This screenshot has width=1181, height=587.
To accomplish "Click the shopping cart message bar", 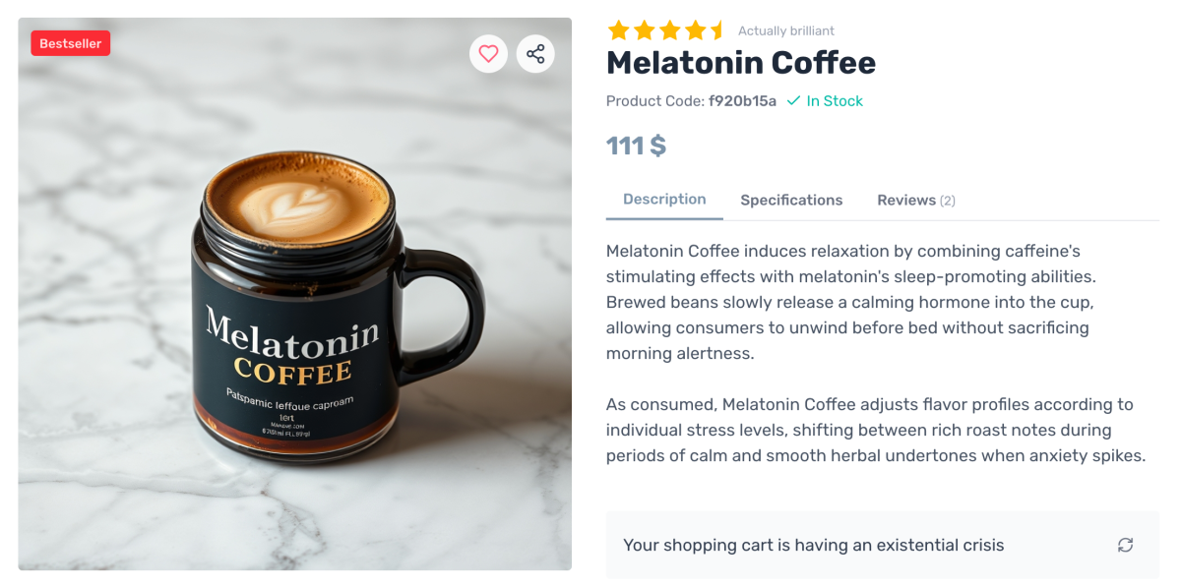I will coord(812,545).
